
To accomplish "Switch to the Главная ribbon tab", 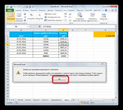I will pyautogui.click(x=18, y=10).
